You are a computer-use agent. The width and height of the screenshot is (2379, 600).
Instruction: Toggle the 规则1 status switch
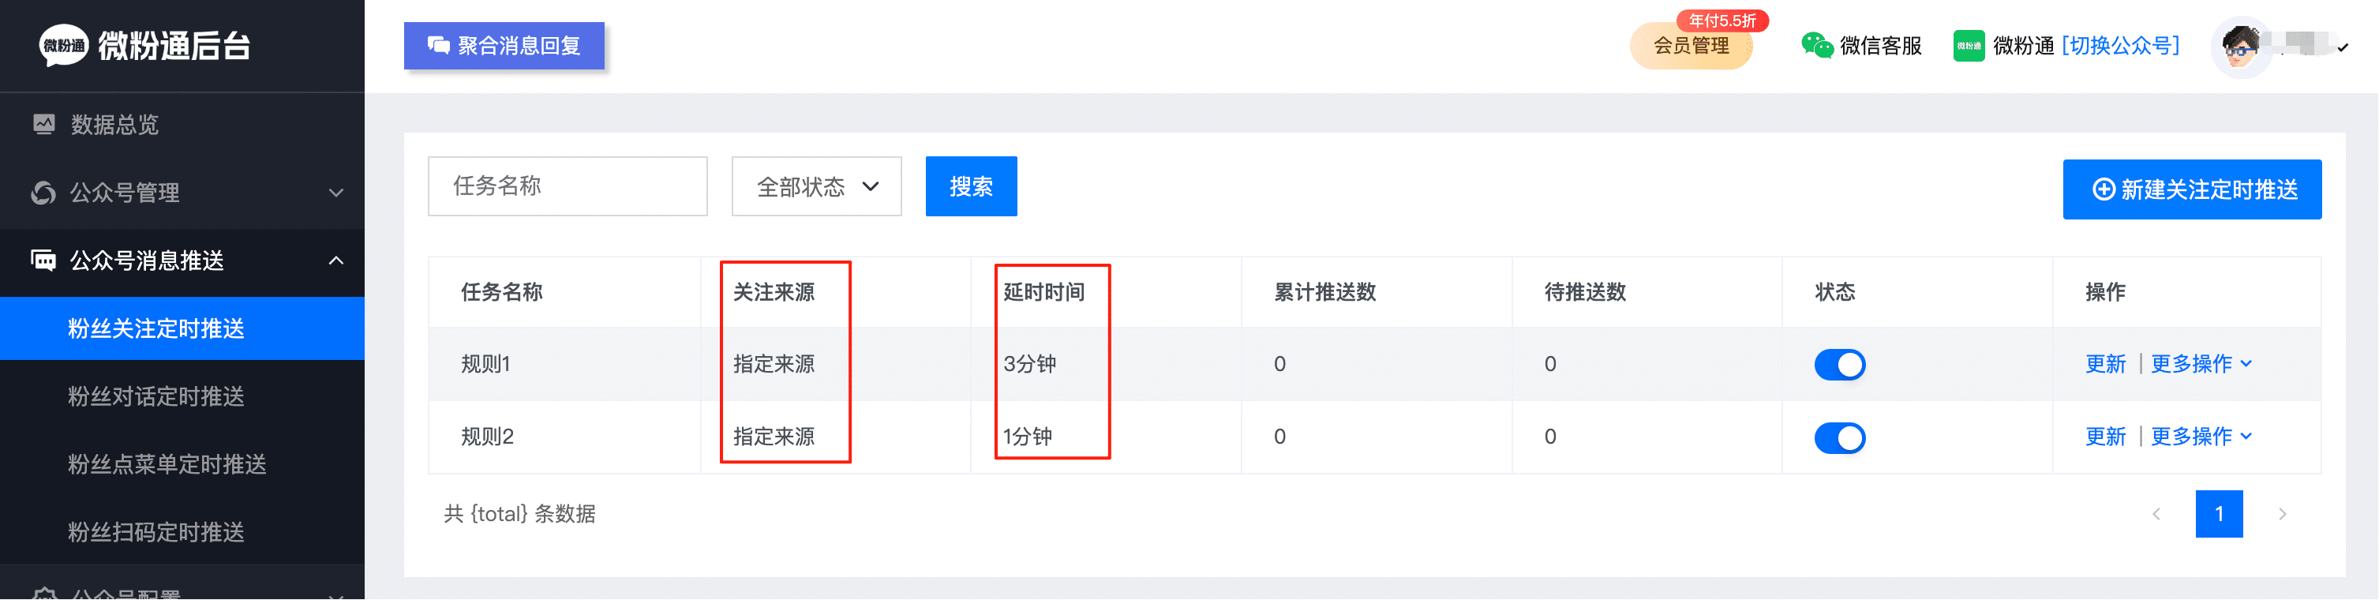point(1839,364)
